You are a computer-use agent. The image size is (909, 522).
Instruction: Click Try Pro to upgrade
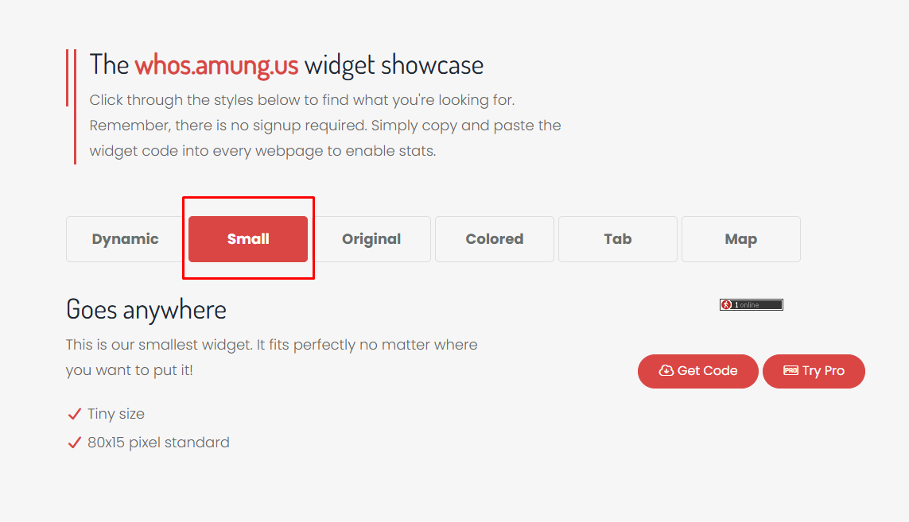[x=814, y=370]
